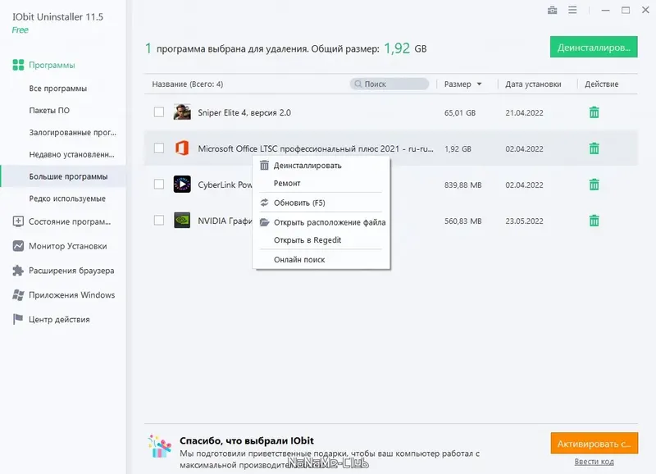Open the toolbox icon in title bar
This screenshot has width=656, height=474.
tap(552, 10)
